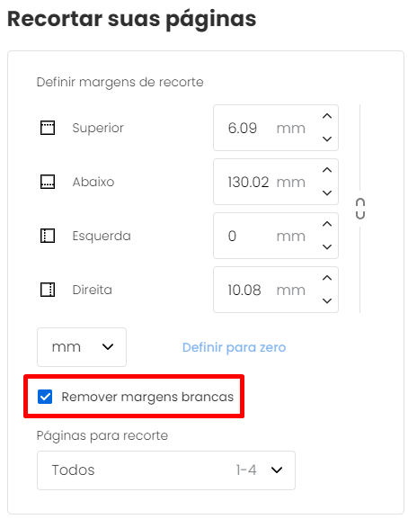Increase the Abaixo margin value

327,170
